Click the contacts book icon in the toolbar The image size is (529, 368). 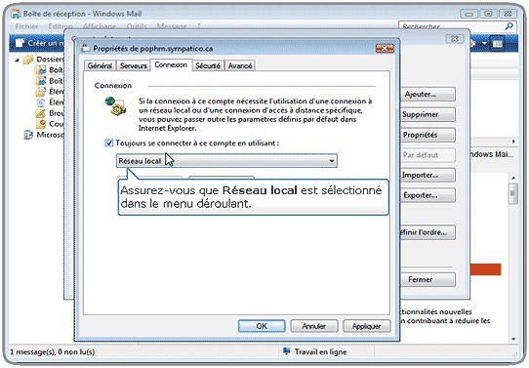pyautogui.click(x=497, y=44)
